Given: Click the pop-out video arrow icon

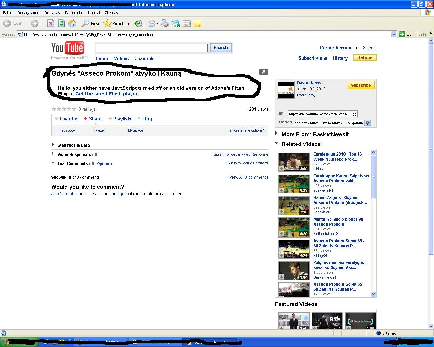Looking at the screenshot, I should (x=263, y=72).
